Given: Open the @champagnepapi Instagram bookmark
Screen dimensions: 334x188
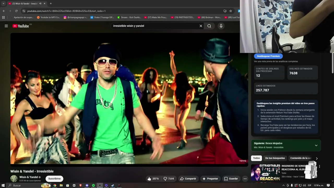Looking at the screenshot, I should click(76, 17).
